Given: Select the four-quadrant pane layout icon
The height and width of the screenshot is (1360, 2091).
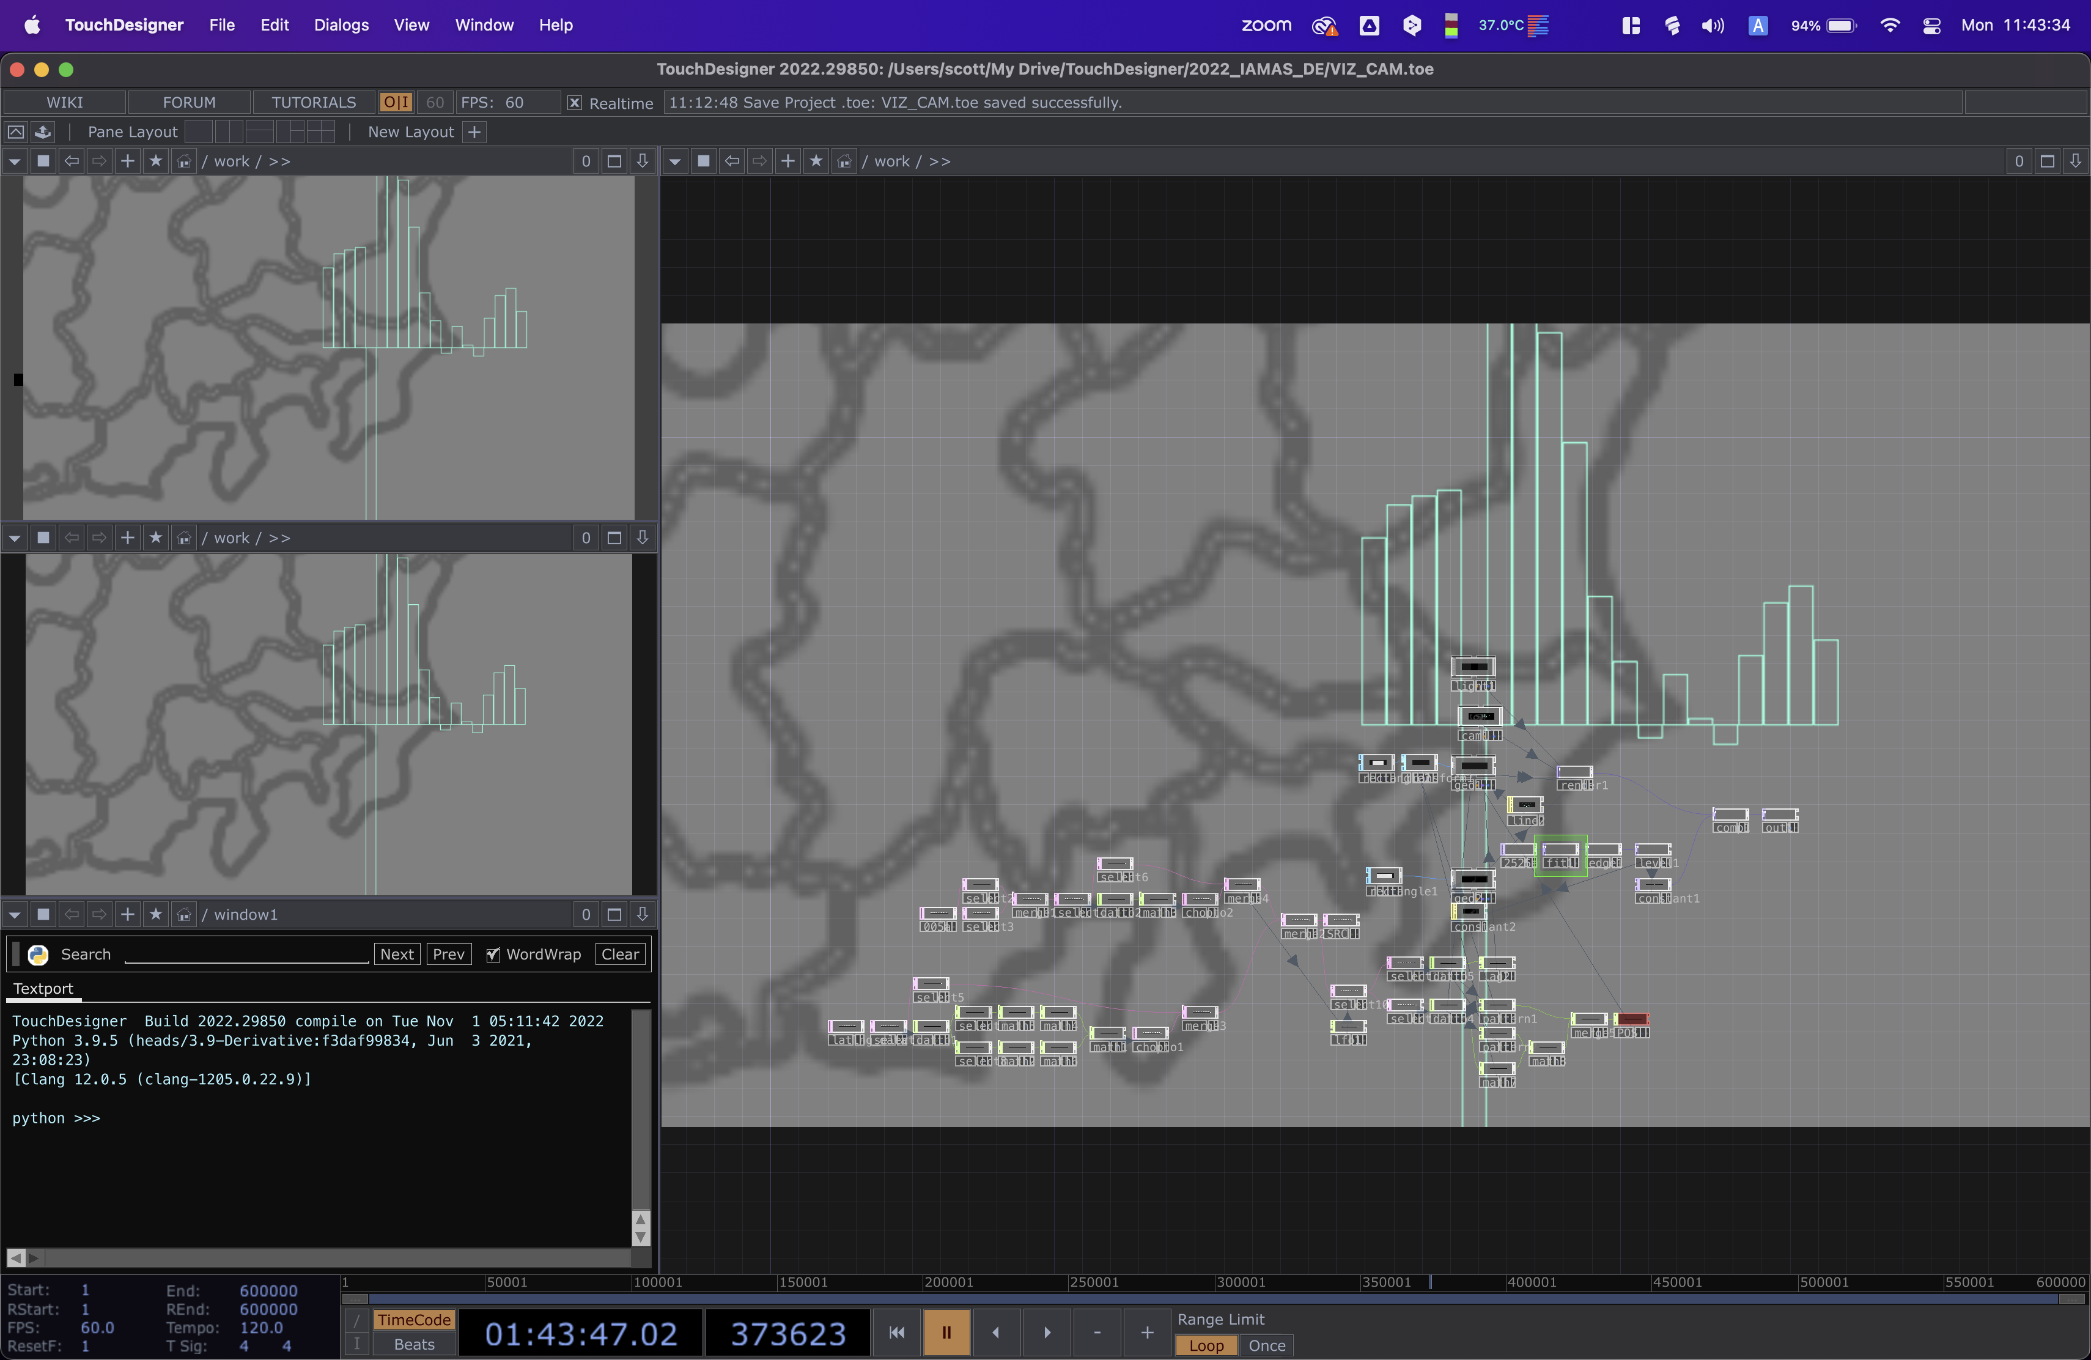Looking at the screenshot, I should tap(320, 132).
